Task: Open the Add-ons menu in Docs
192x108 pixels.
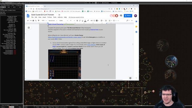Action: click(x=60, y=17)
